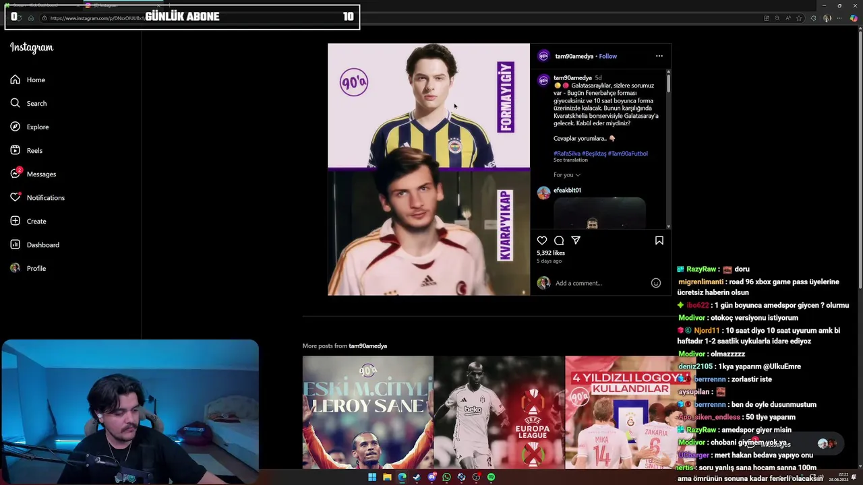Open efeakblt01 commenter username

(568, 191)
